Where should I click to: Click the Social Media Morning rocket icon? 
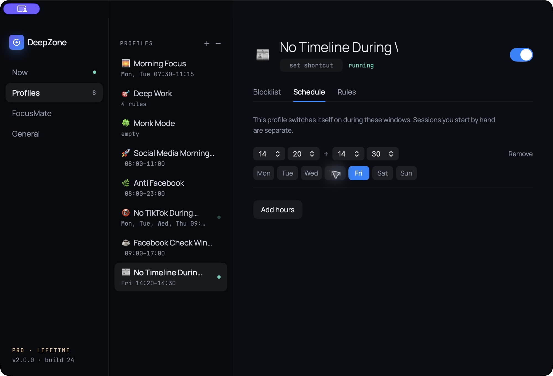[126, 153]
